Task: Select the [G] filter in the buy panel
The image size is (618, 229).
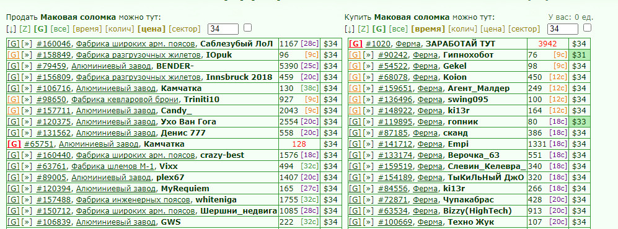Action: click(x=379, y=28)
